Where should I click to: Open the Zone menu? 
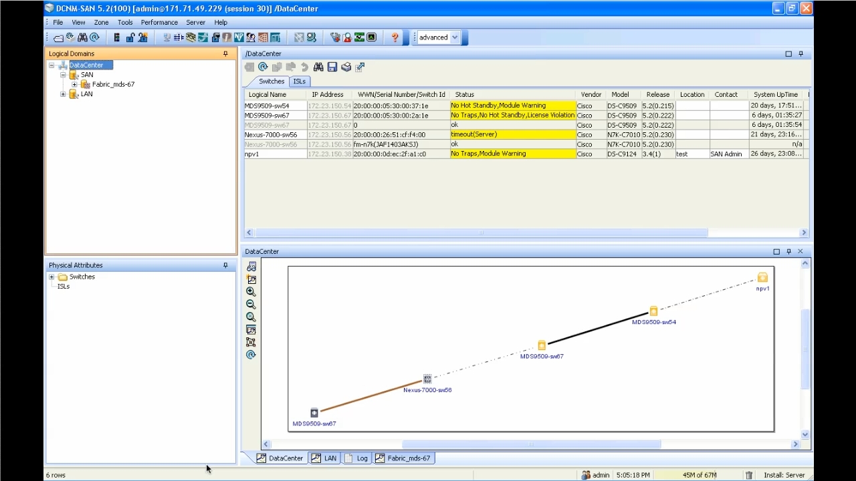coord(101,22)
